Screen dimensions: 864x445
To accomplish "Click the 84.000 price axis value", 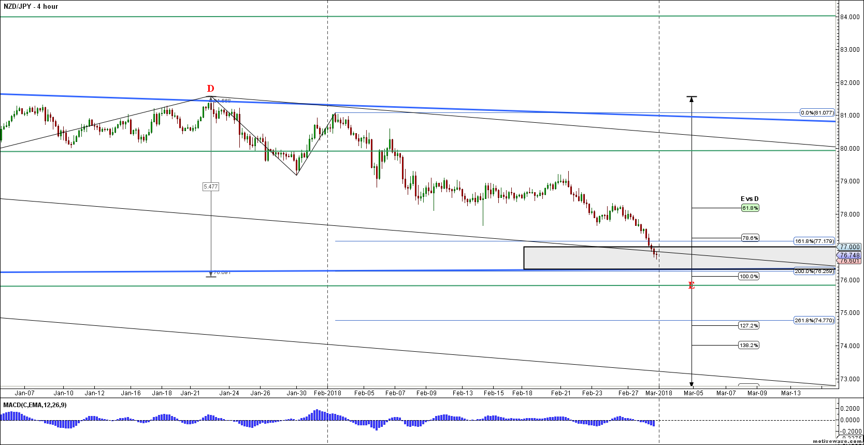I will pos(850,17).
